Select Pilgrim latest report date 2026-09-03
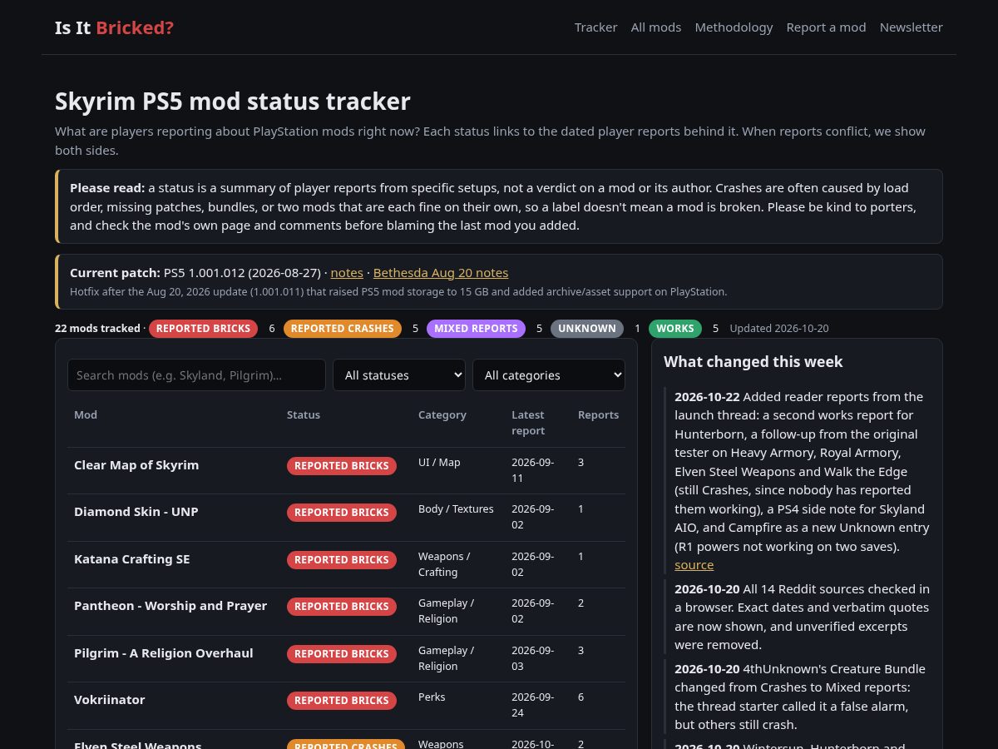Image resolution: width=998 pixels, height=749 pixels. coord(533,657)
